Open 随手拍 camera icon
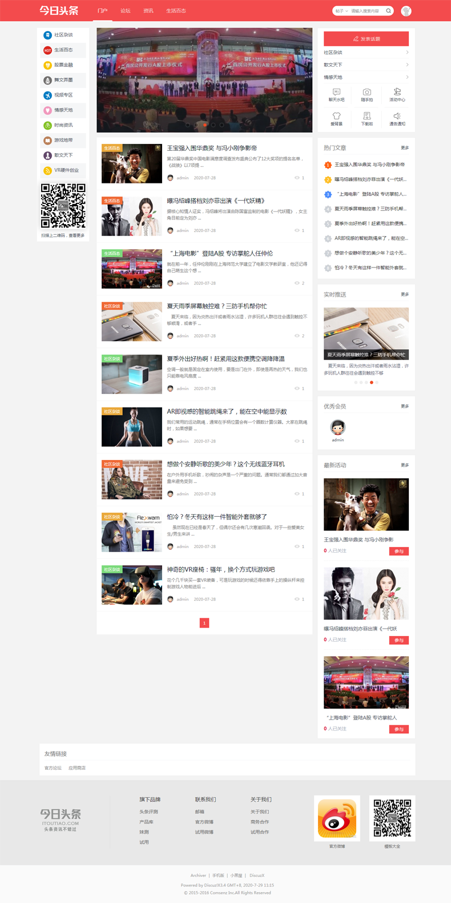The width and height of the screenshot is (451, 903). point(367,92)
